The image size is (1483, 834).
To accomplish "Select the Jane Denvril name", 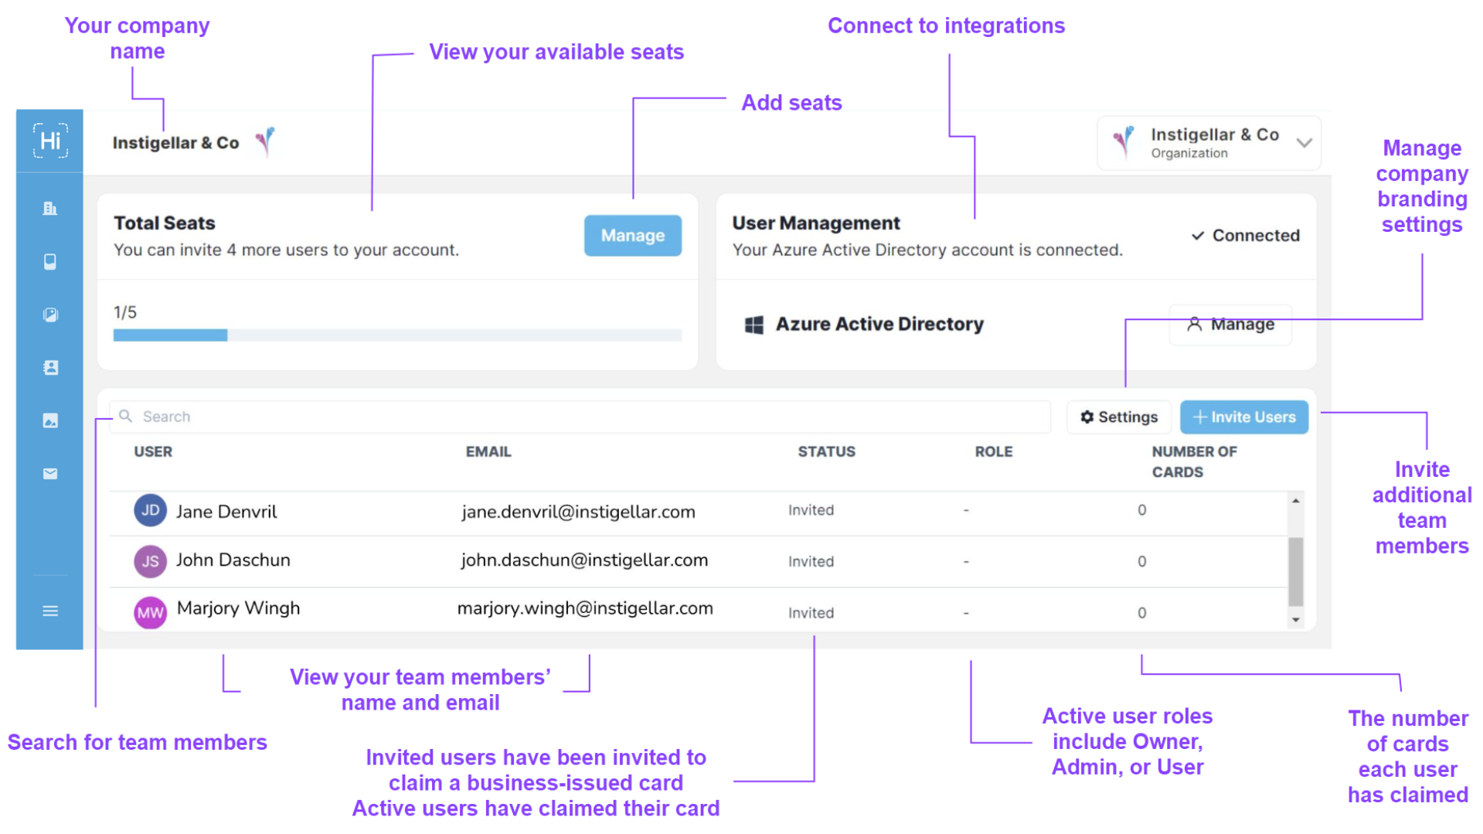I will (226, 512).
